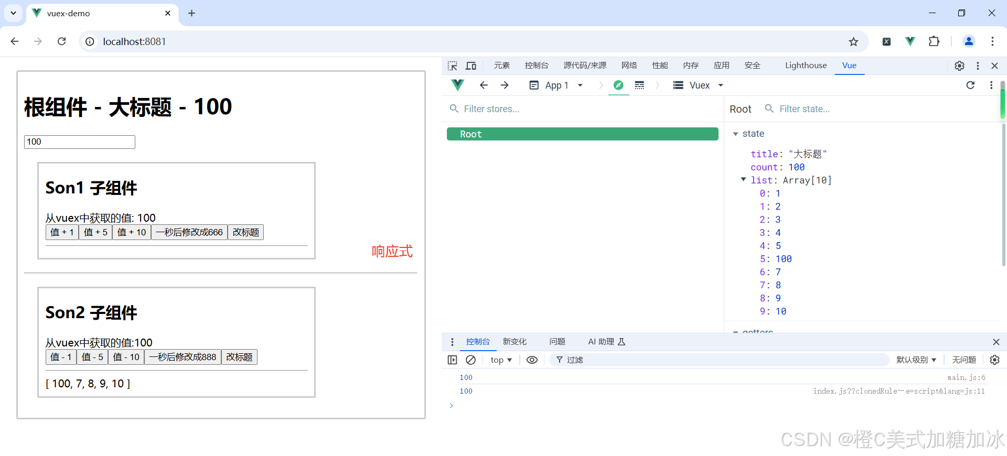Click 一秒后修改成666 button
Image resolution: width=1007 pixels, height=456 pixels.
pos(189,232)
